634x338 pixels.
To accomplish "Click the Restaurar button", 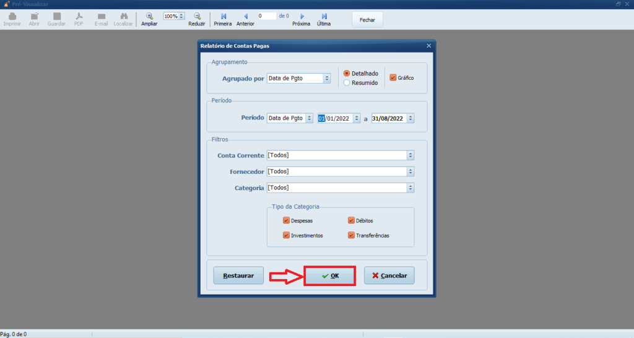I will point(238,275).
